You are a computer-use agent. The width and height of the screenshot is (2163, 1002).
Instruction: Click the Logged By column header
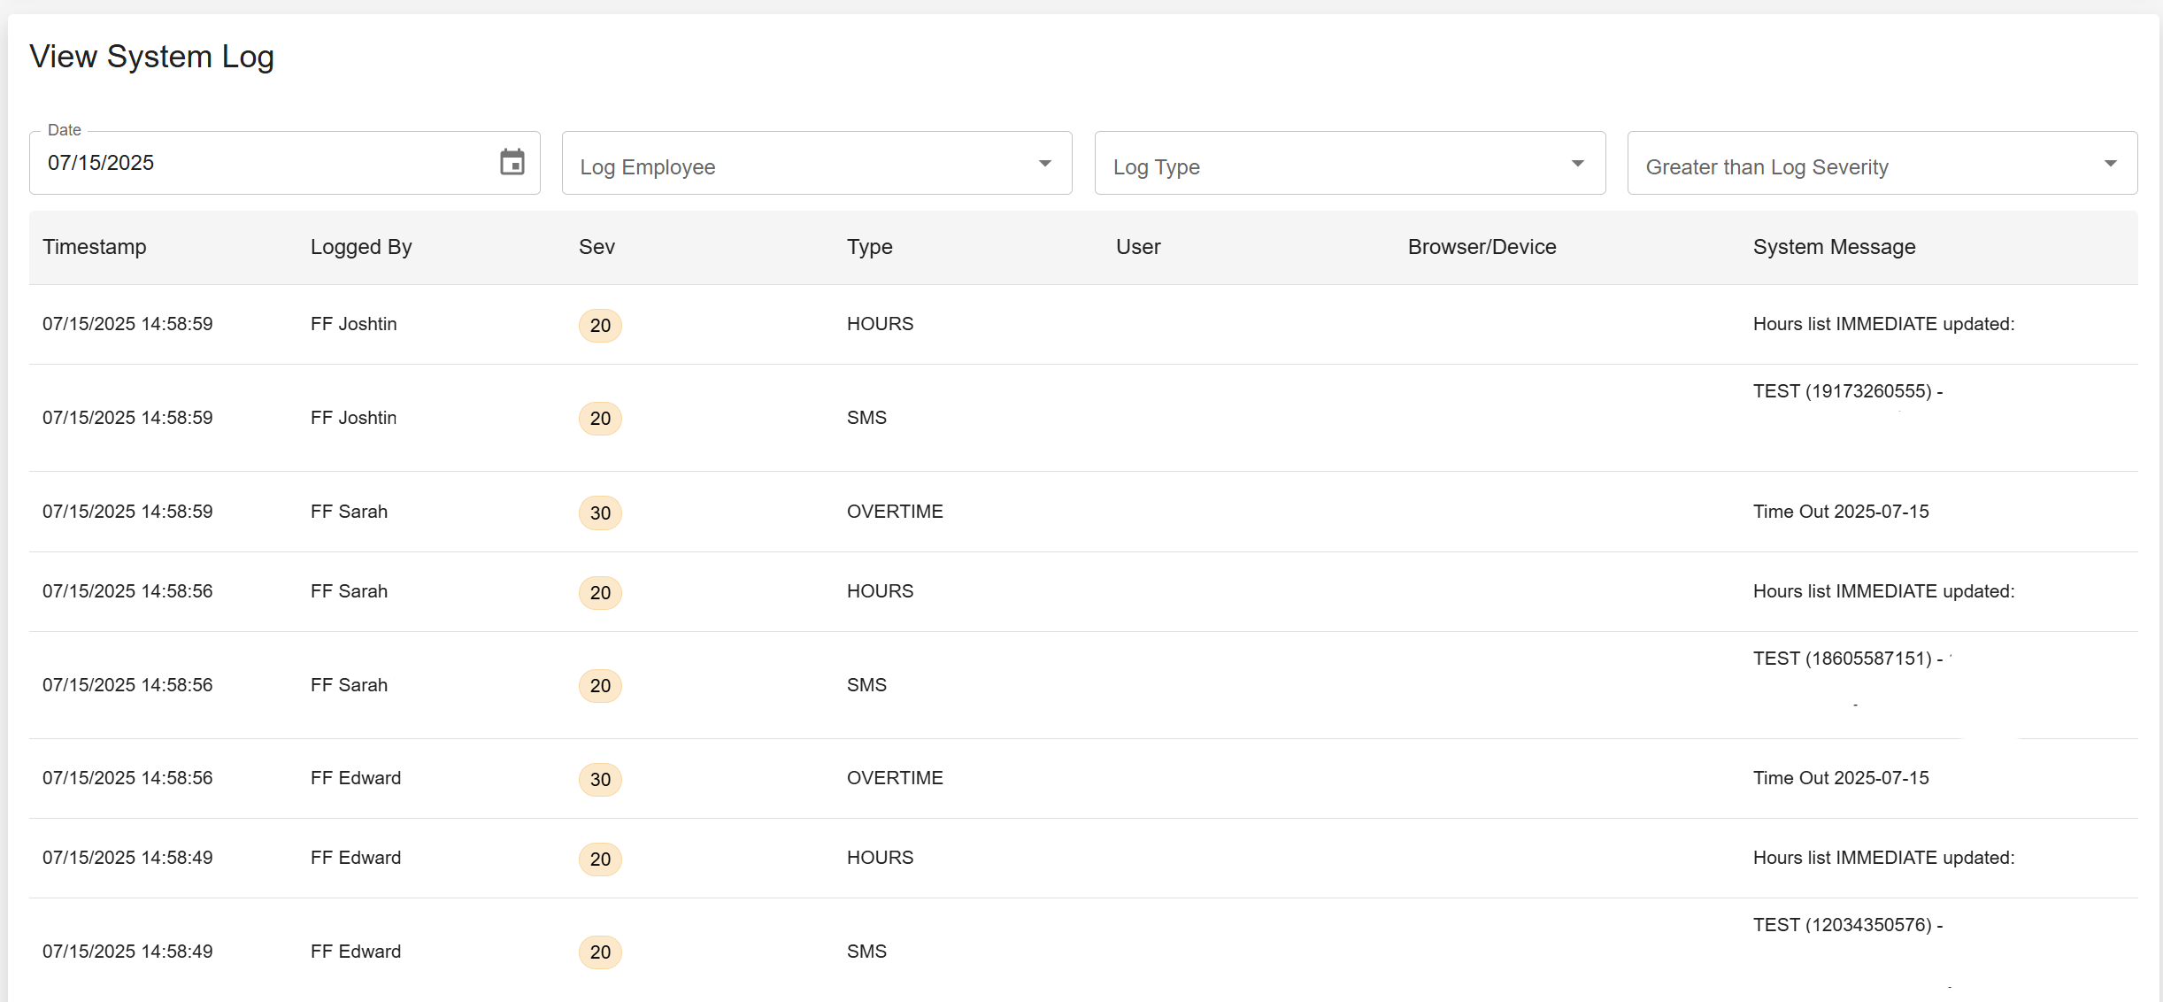click(361, 247)
